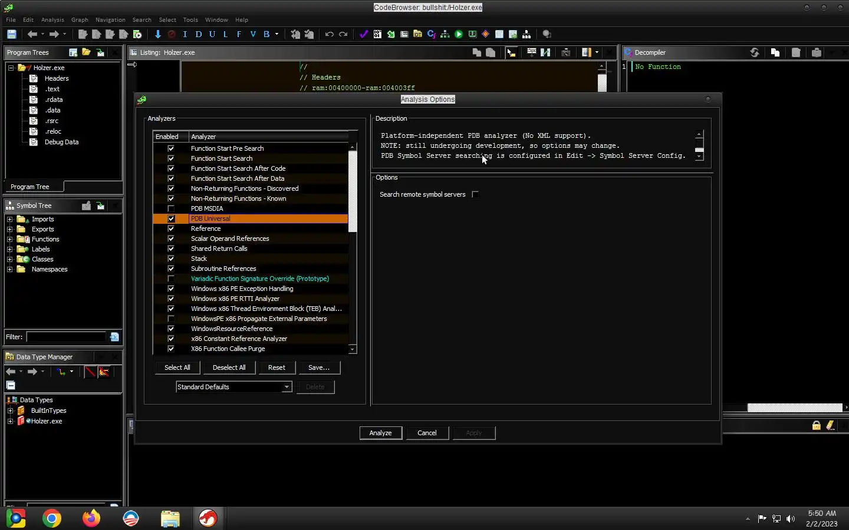The width and height of the screenshot is (849, 530).
Task: Click the 'D' next data toolbar icon
Action: (198, 34)
